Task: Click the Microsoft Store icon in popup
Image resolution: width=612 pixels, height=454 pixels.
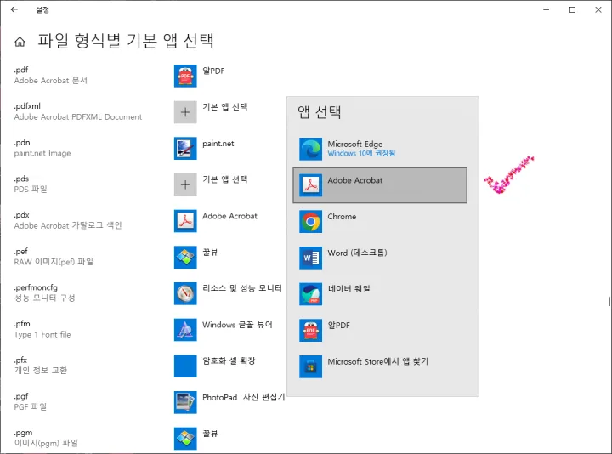Action: coord(311,367)
